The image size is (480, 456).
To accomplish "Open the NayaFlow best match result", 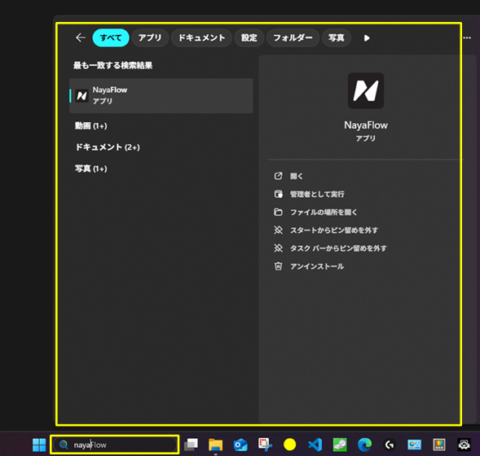I will click(161, 96).
